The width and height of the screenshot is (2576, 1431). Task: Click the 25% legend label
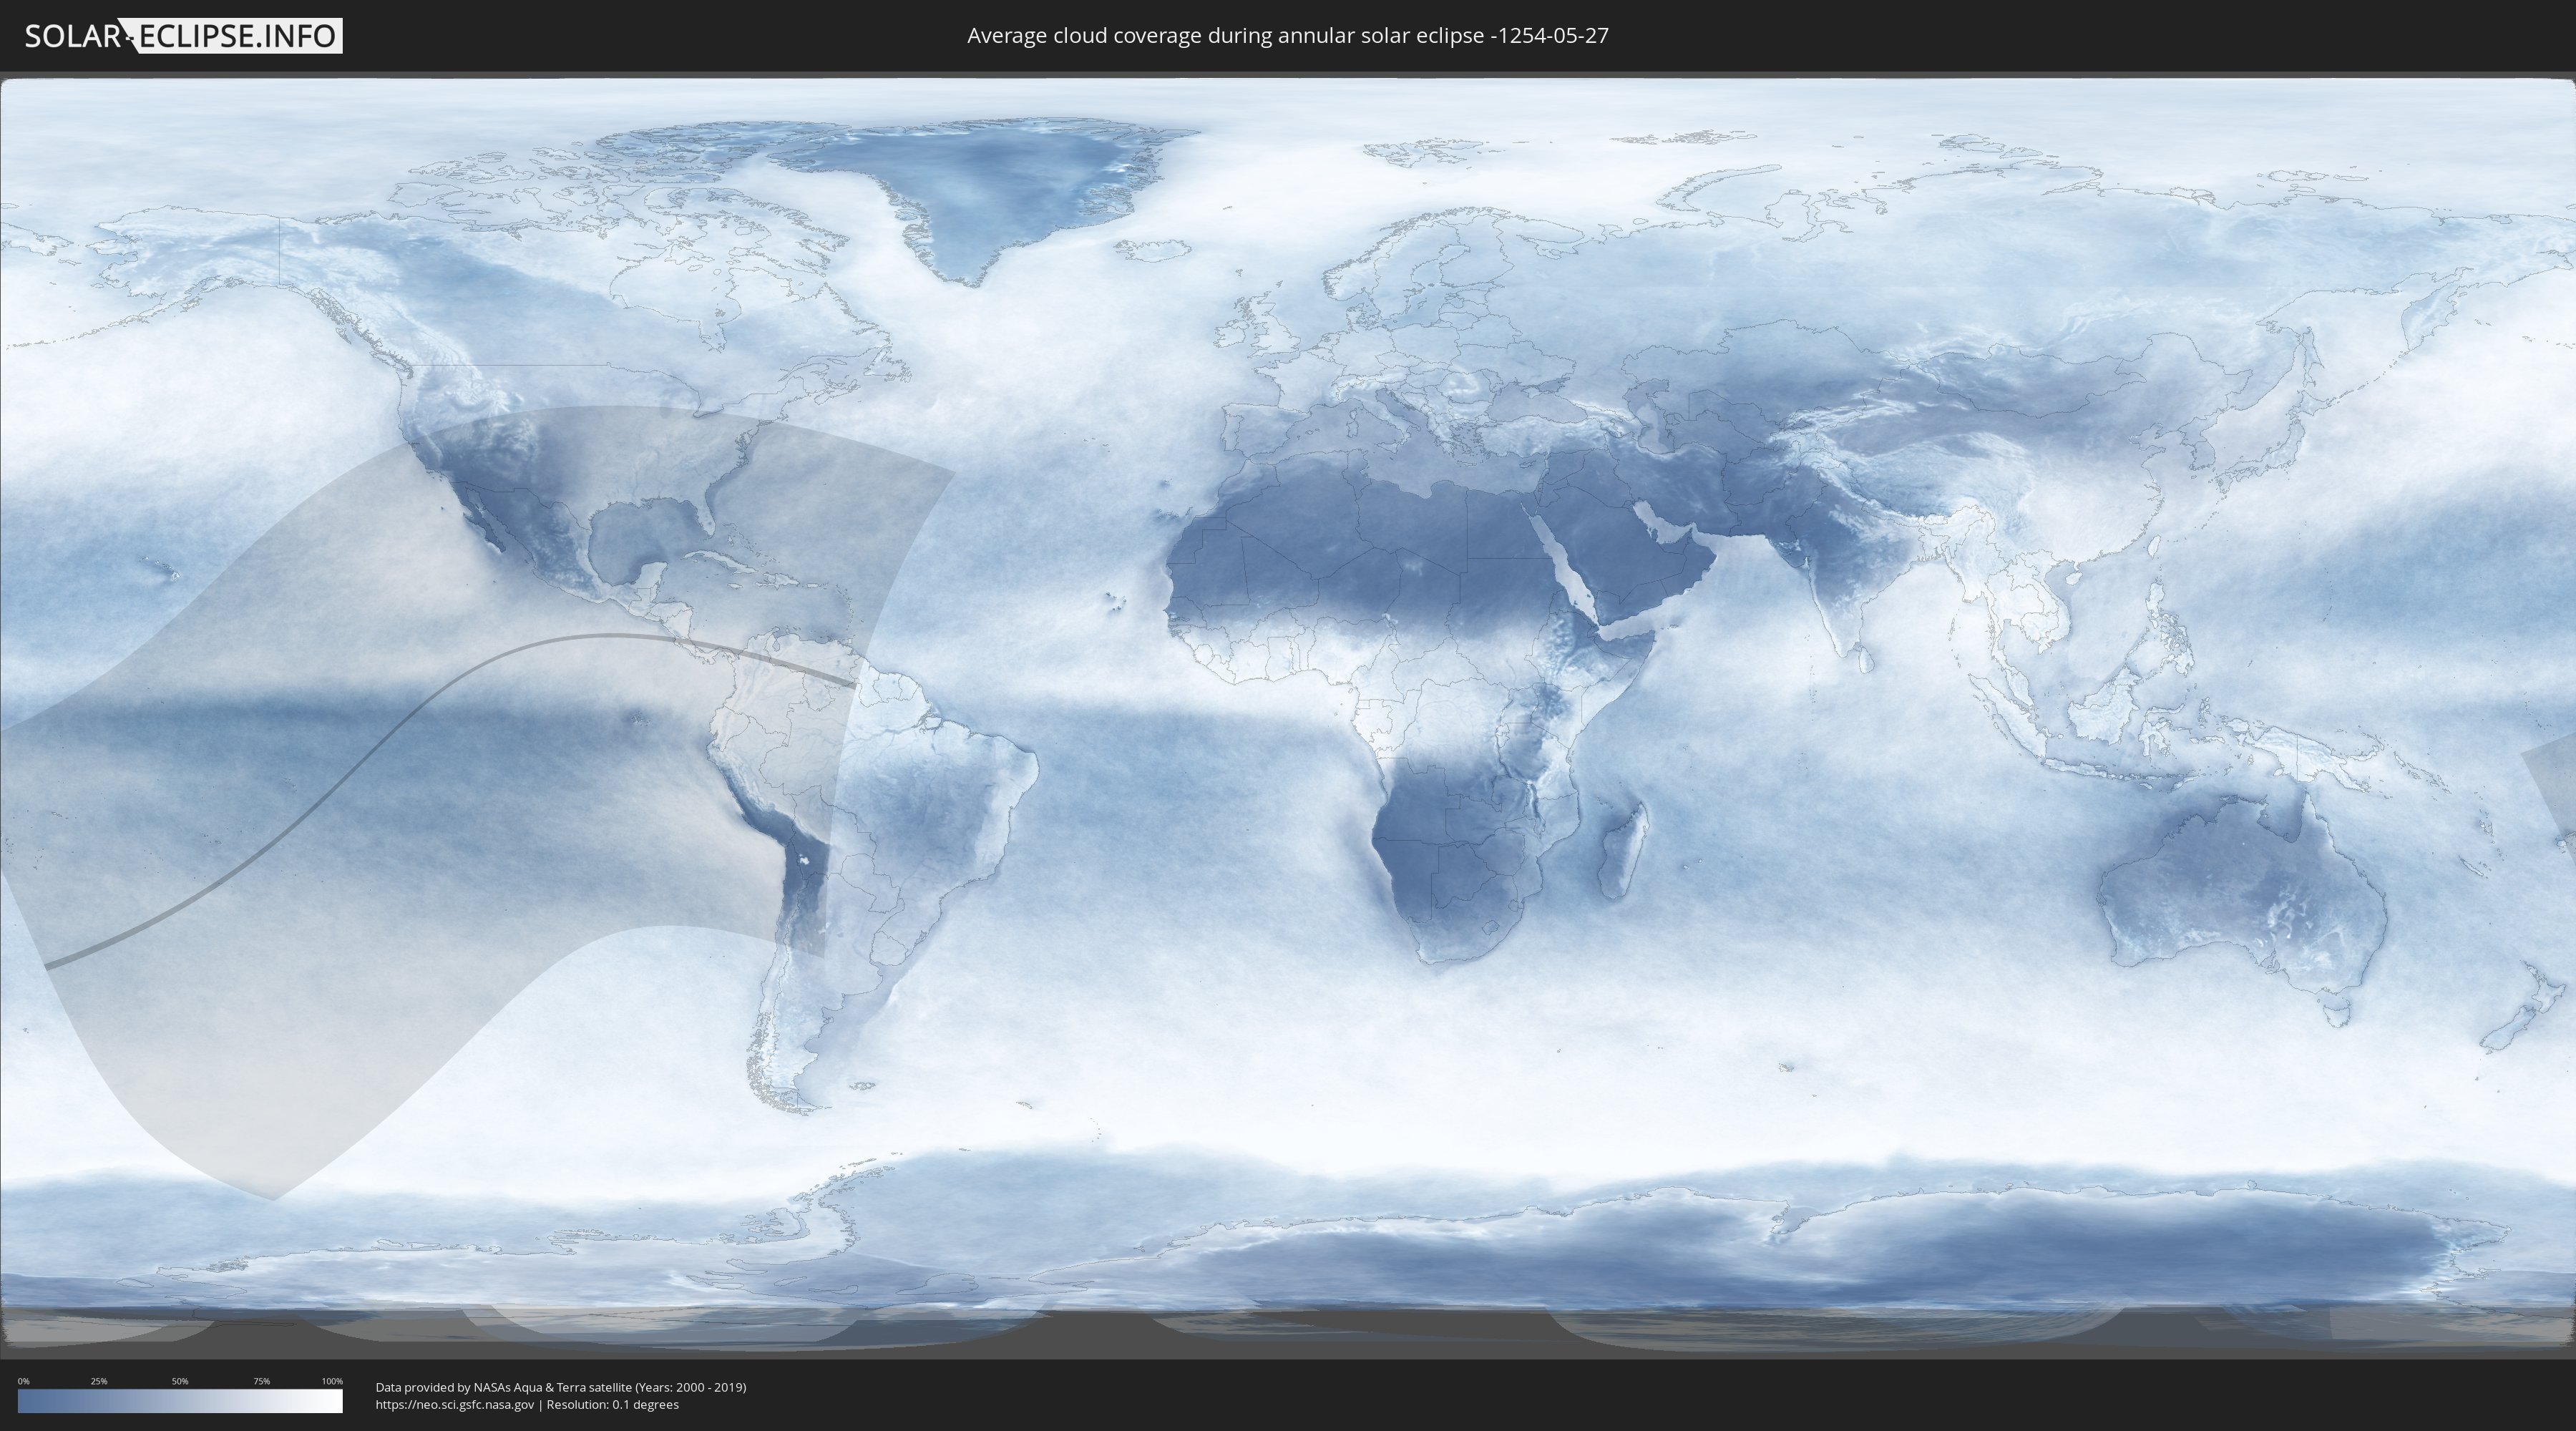tap(99, 1381)
